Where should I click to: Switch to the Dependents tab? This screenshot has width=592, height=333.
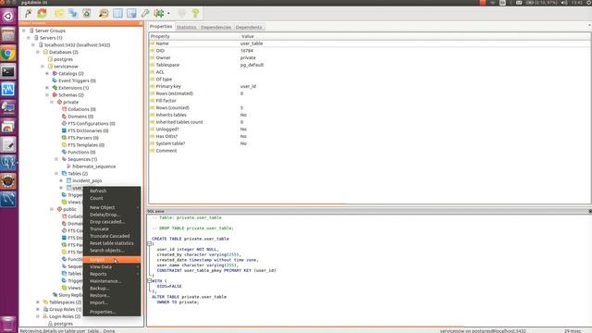(x=249, y=27)
